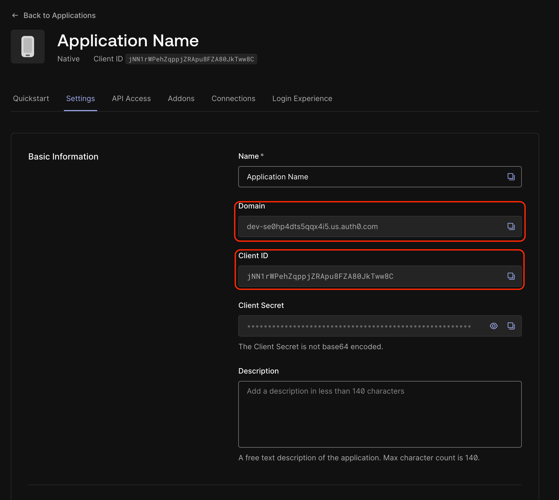Viewport: 559px width, 500px height.
Task: Copy the Client ID field value
Action: tap(511, 276)
